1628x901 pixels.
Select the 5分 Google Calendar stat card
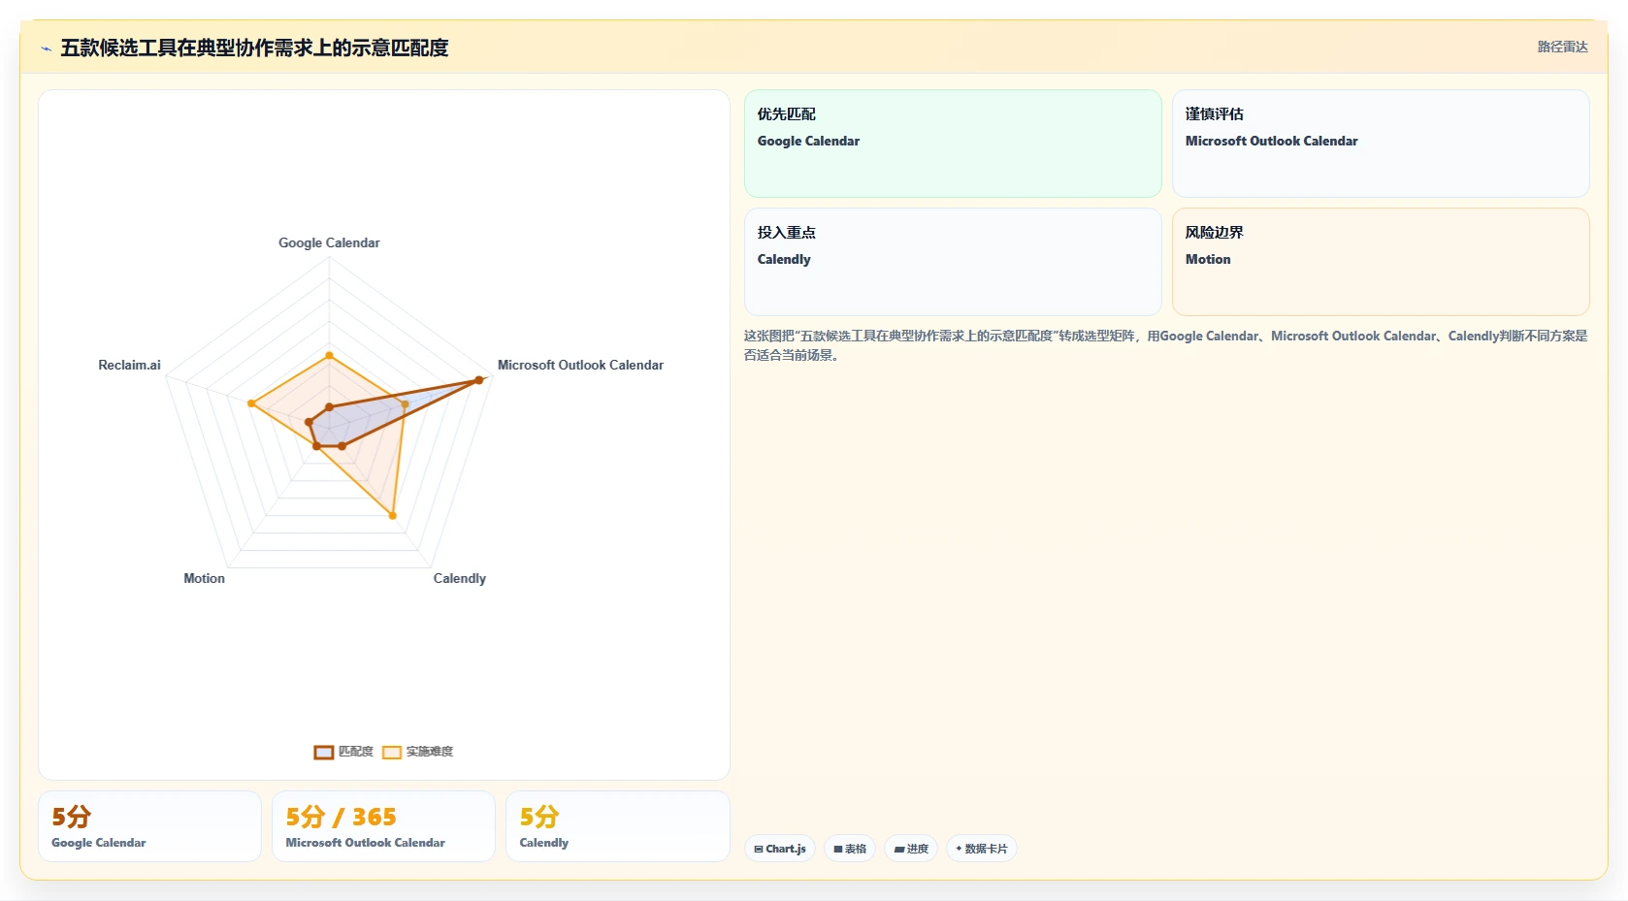[x=149, y=826]
